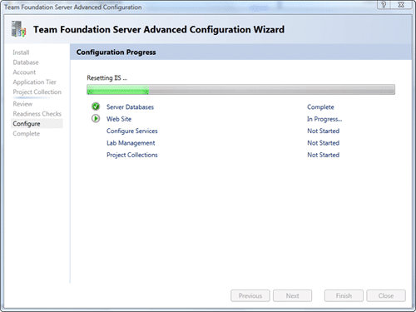416x312 pixels.
Task: Click the green configuration progress bar
Action: (240, 90)
